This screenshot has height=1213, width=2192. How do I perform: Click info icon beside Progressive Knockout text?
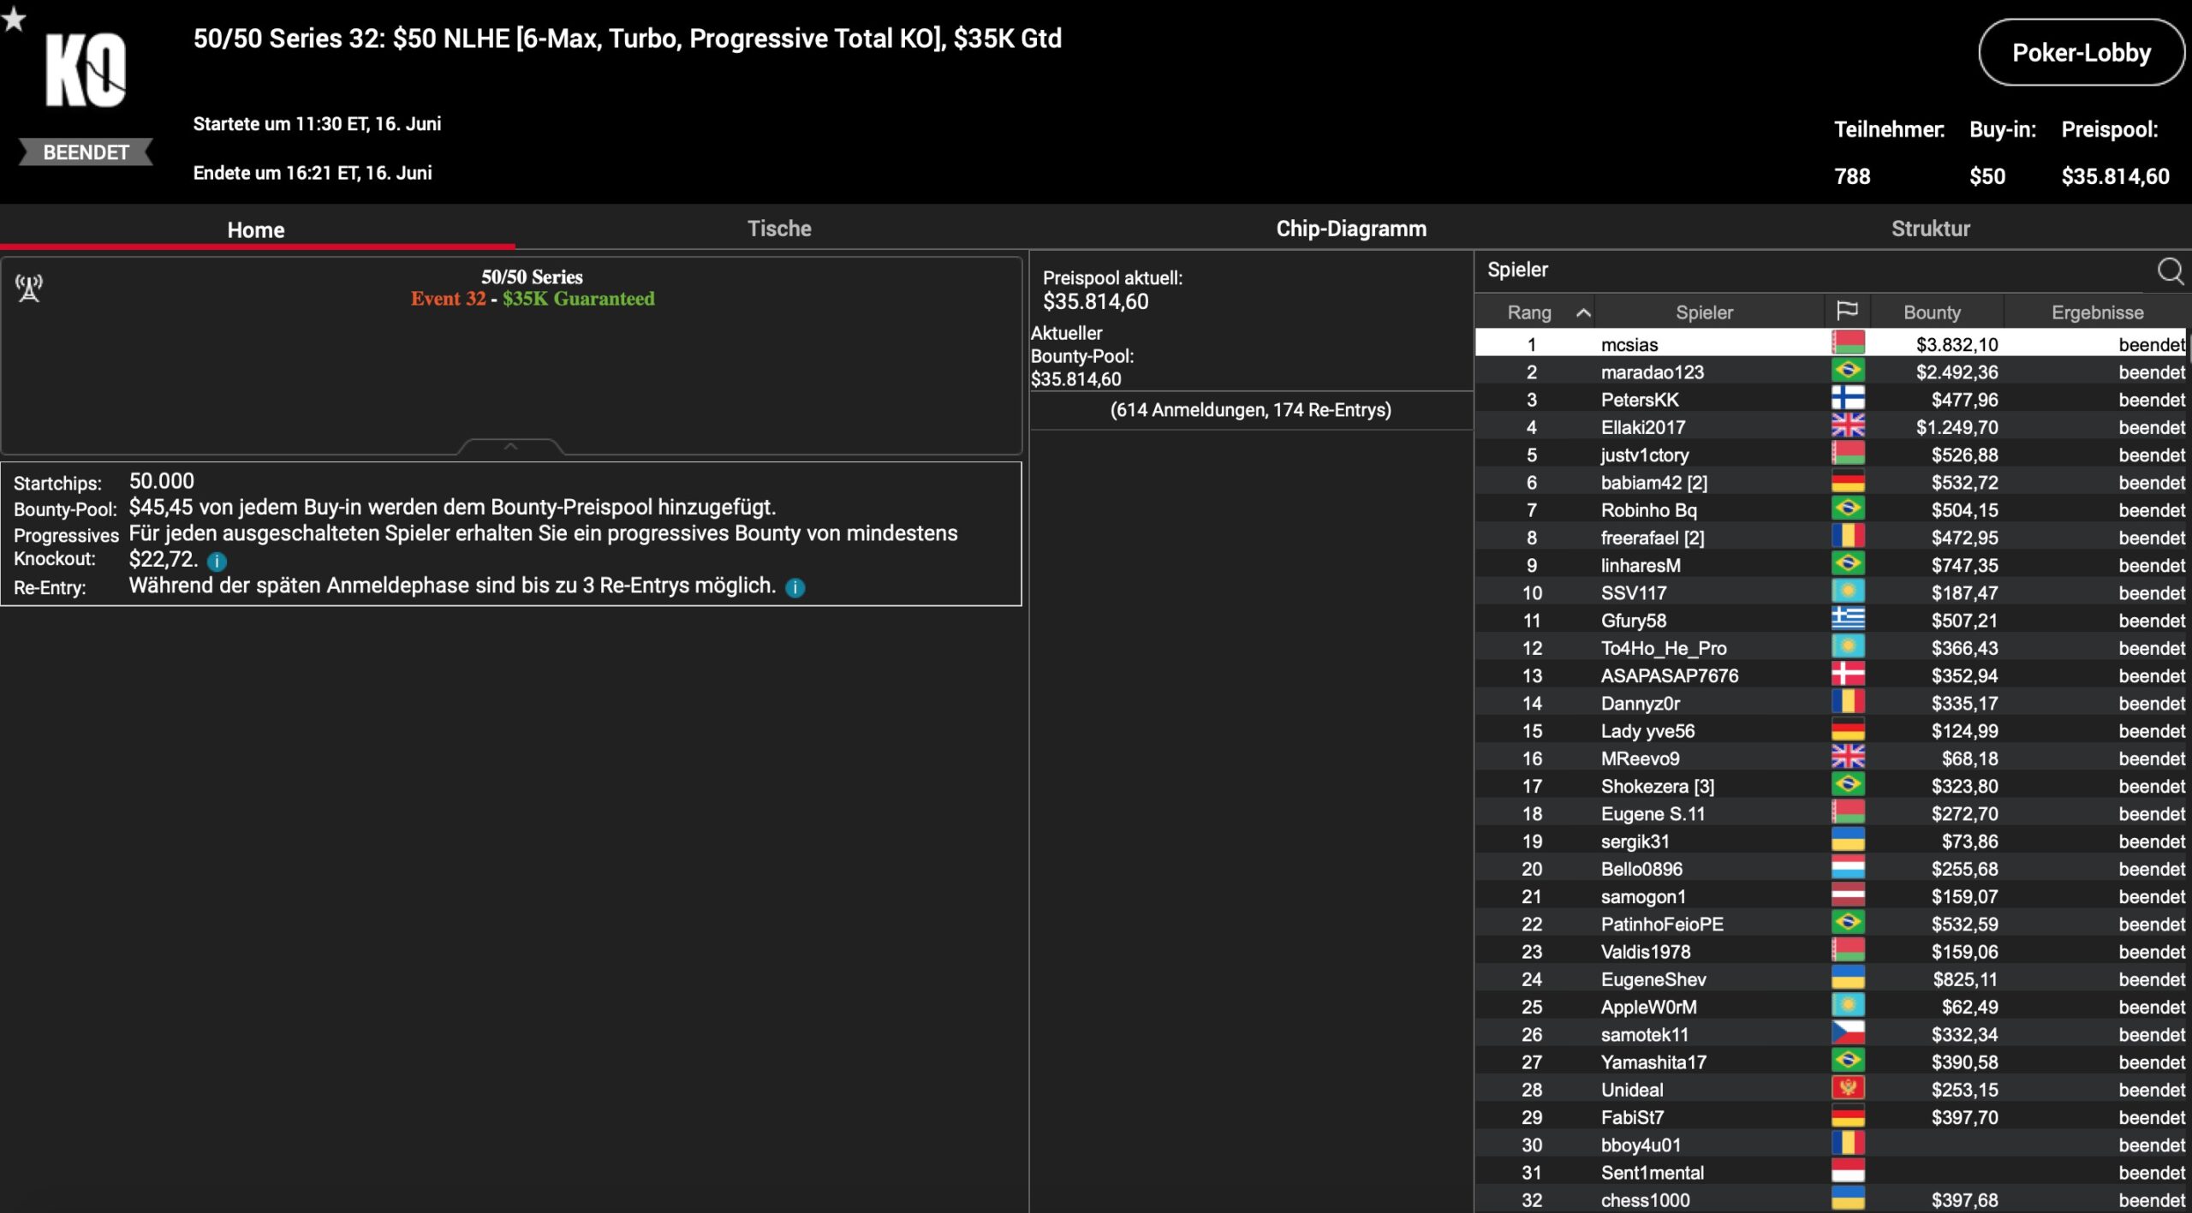217,562
